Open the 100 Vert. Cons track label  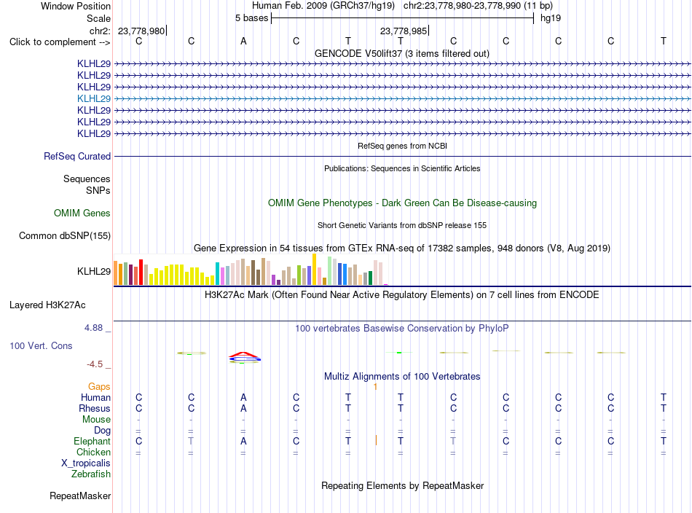click(x=41, y=345)
